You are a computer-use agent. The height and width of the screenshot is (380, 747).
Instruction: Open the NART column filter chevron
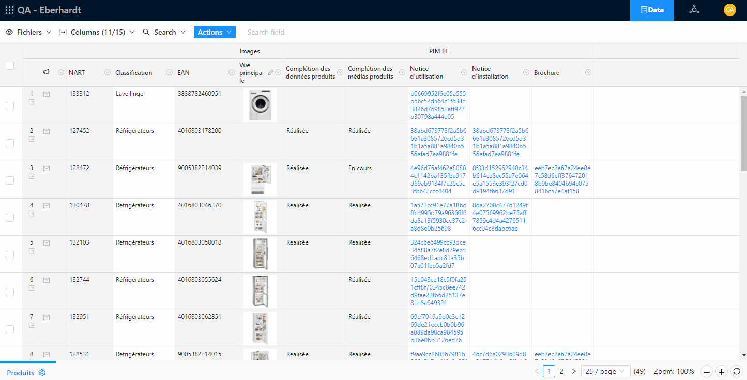click(x=108, y=72)
